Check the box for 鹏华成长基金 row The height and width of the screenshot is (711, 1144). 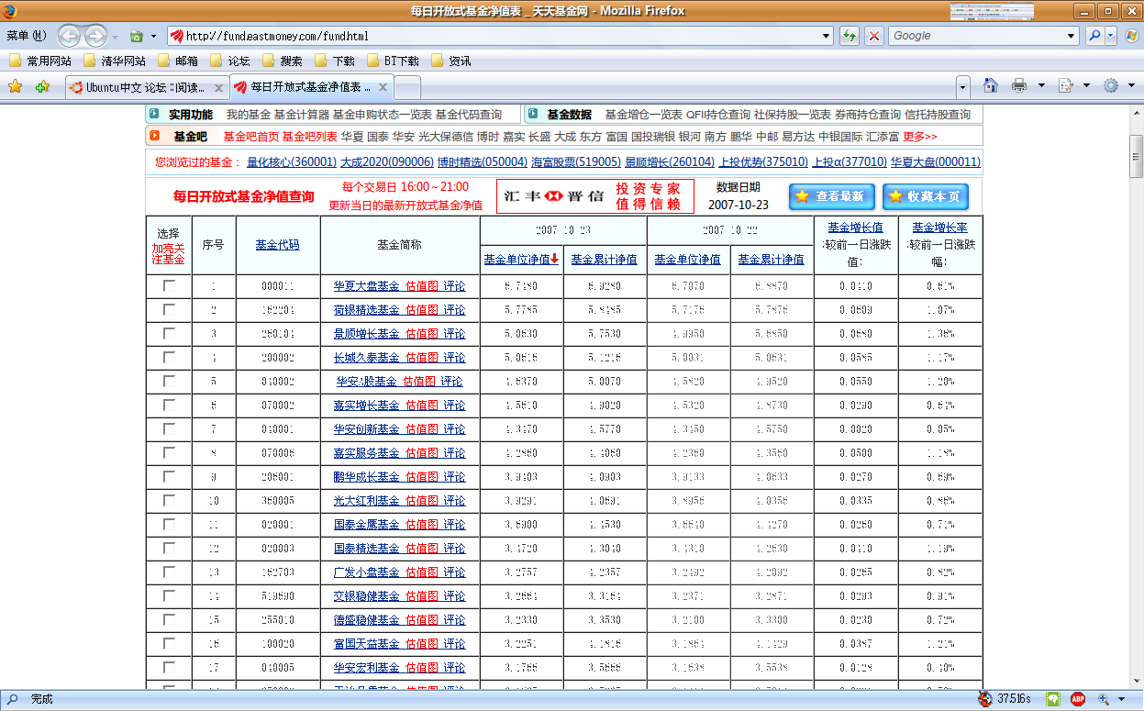169,476
